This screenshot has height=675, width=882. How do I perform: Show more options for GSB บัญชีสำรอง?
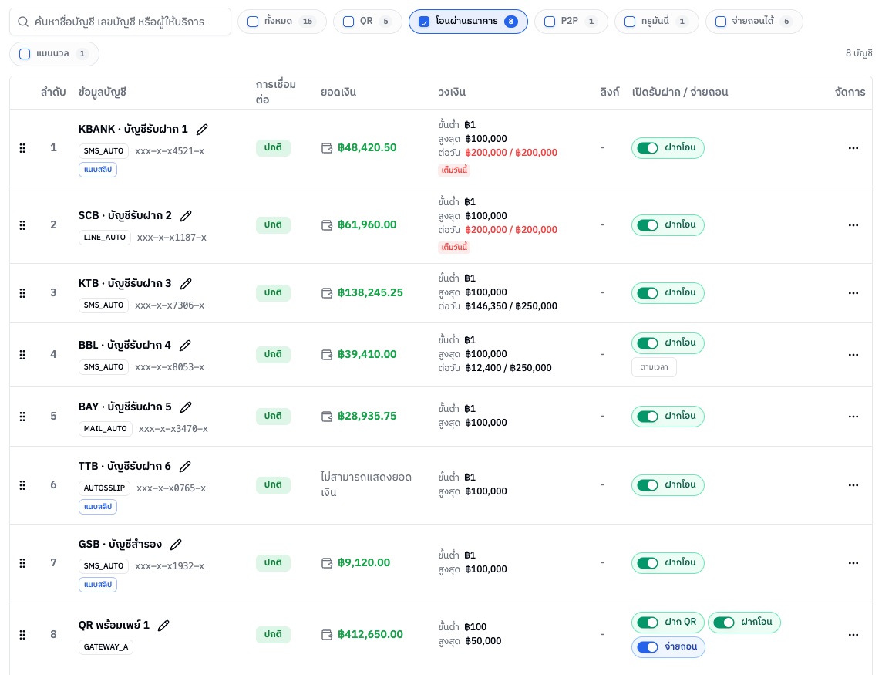click(853, 563)
